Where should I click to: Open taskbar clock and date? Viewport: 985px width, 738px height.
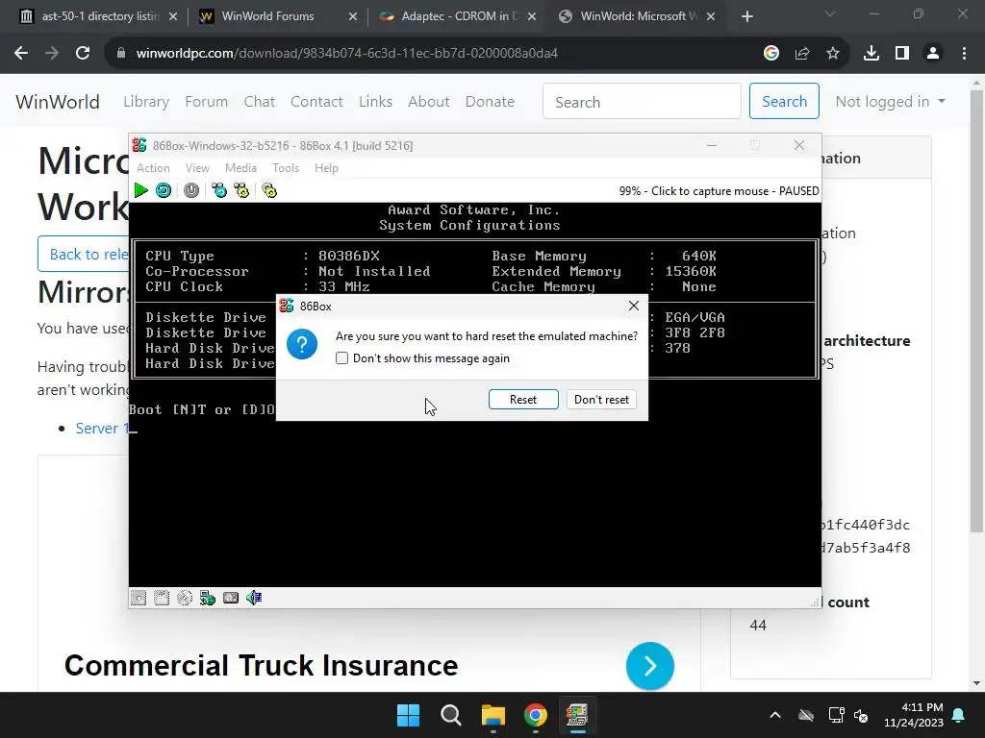(914, 715)
